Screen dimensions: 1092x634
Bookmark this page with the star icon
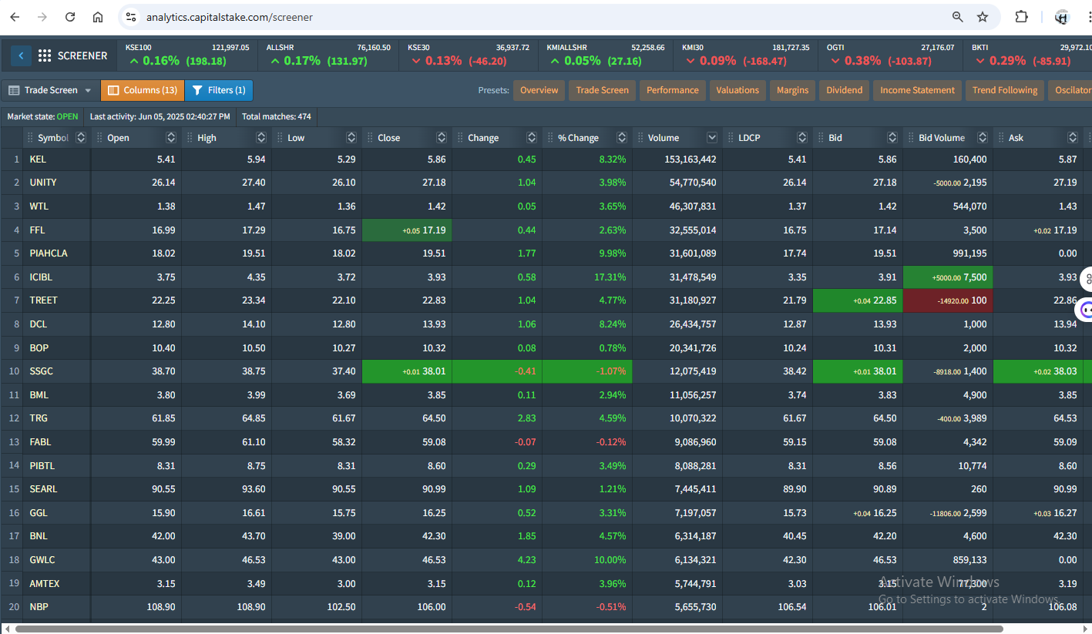tap(983, 16)
